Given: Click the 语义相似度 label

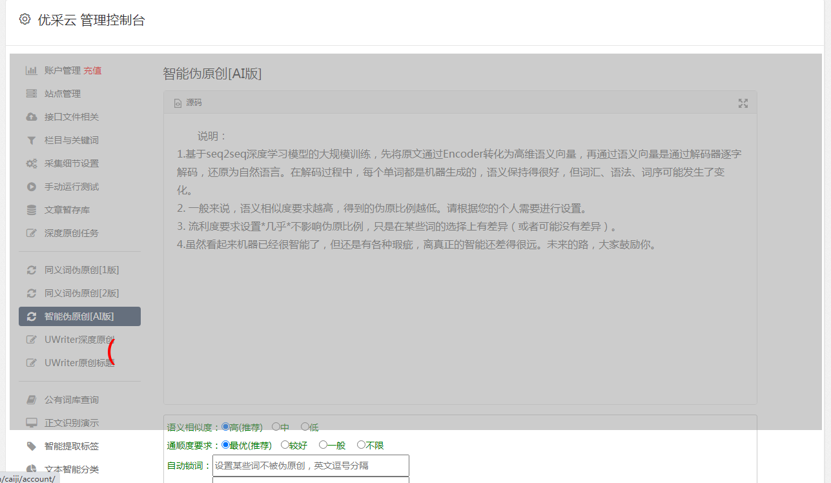Looking at the screenshot, I should tap(194, 427).
